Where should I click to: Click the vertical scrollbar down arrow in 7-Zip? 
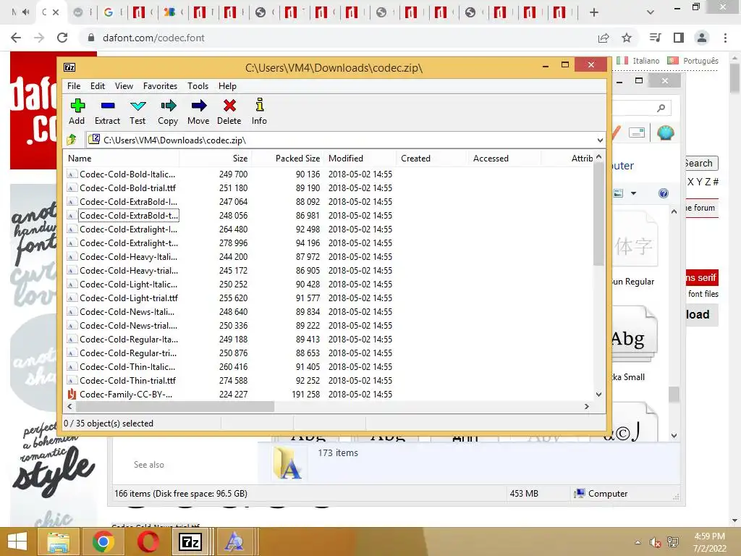pos(598,394)
